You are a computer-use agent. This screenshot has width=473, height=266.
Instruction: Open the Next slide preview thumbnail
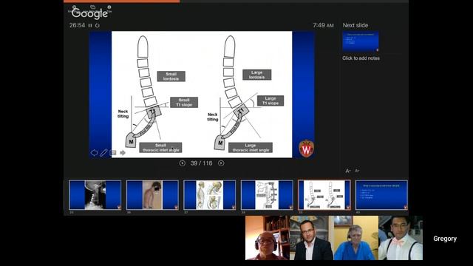pyautogui.click(x=361, y=41)
